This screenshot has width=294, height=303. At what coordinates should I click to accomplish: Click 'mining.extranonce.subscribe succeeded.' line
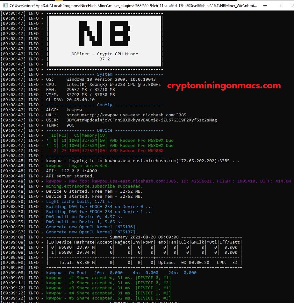(x=94, y=186)
